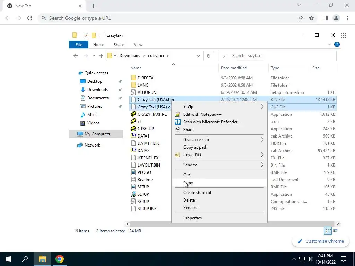Viewport: 355px width, 266px height.
Task: Click Share in the context menu
Action: (x=219, y=130)
